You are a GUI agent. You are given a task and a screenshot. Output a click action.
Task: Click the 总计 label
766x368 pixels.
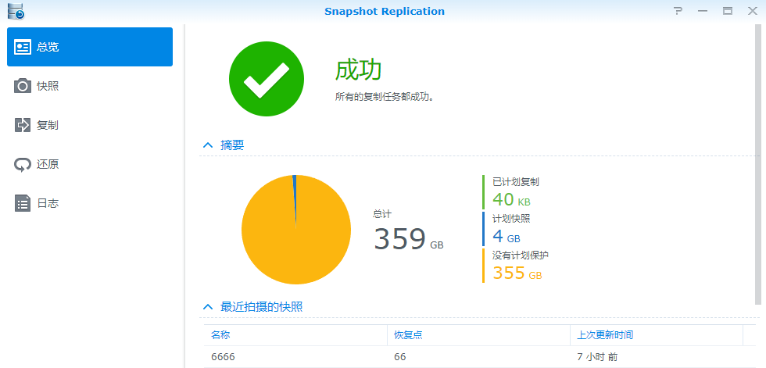tap(382, 214)
